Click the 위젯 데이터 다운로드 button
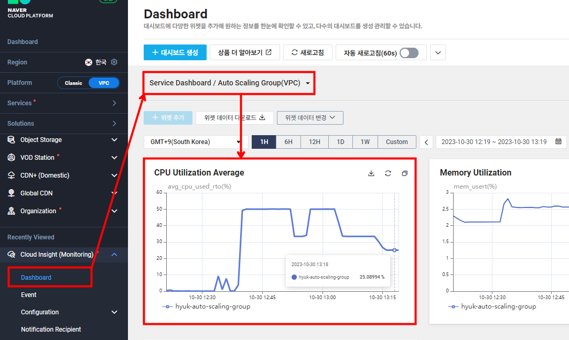Viewport: 569px width, 340px height. [234, 118]
